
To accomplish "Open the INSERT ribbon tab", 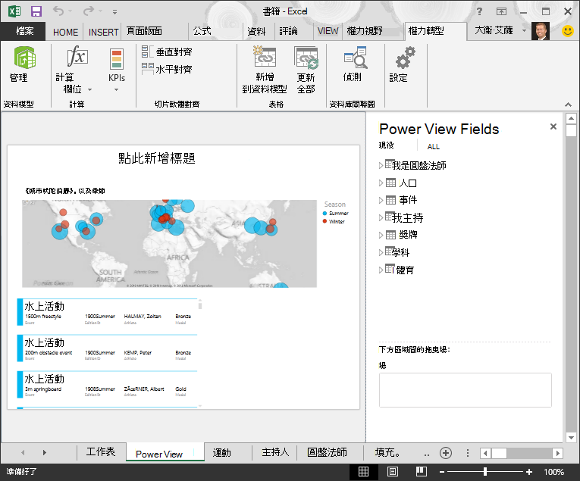I will [103, 32].
